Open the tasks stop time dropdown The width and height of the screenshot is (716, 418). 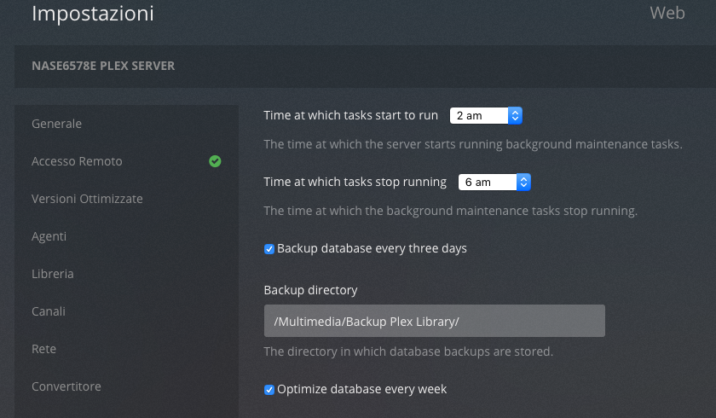coord(494,182)
